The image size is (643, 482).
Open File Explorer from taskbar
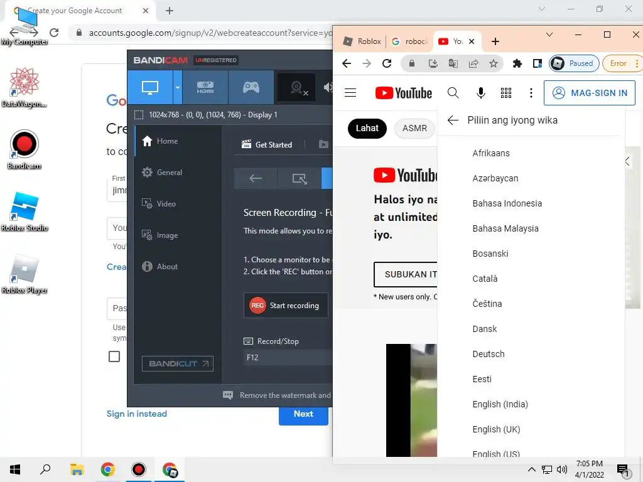click(77, 469)
